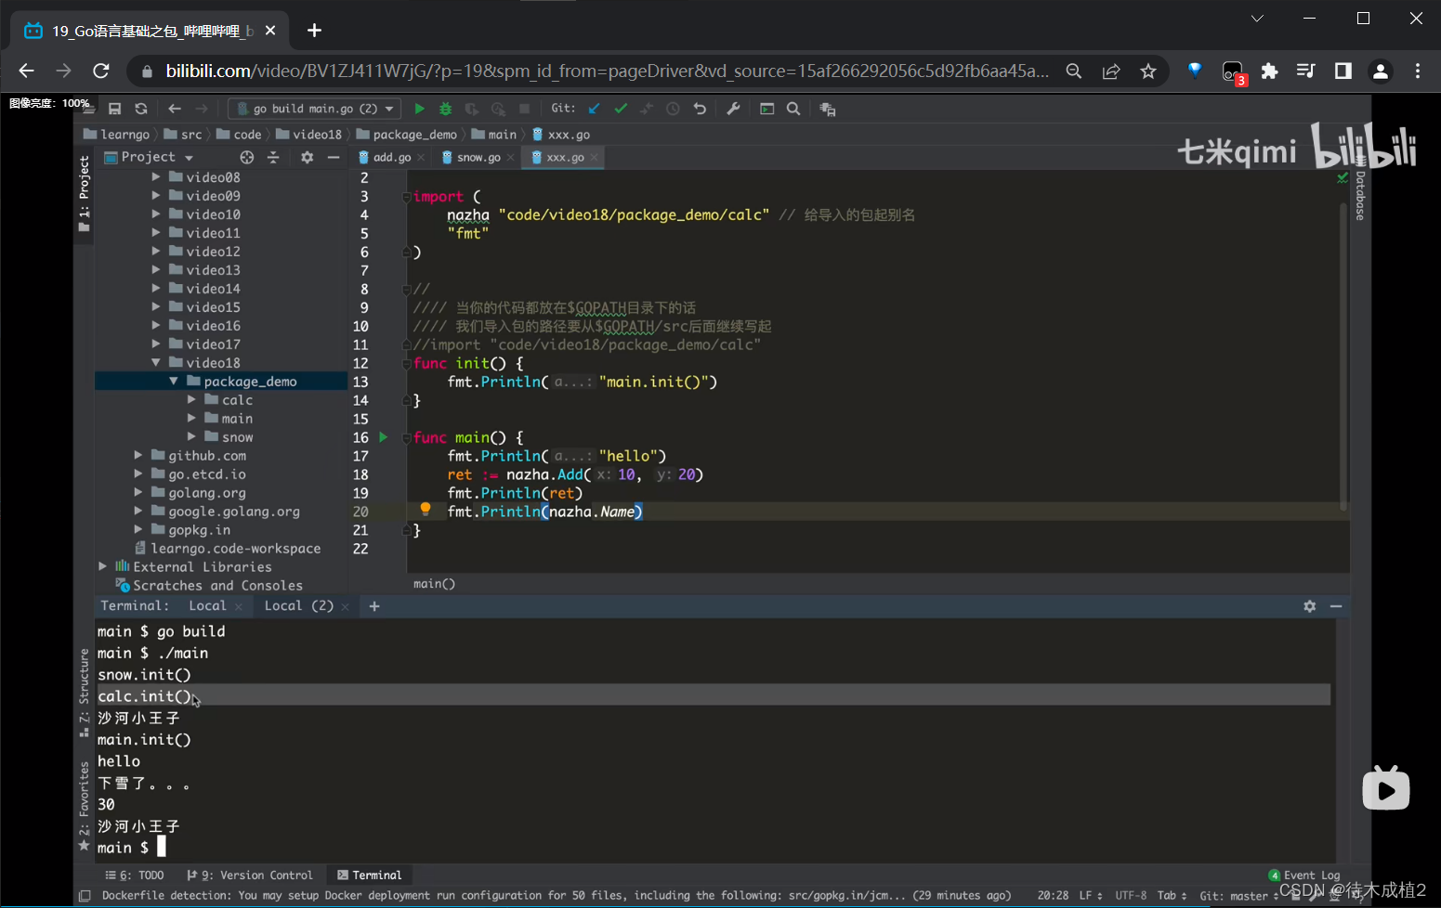Close the add.go tab
The image size is (1441, 908).
click(421, 158)
